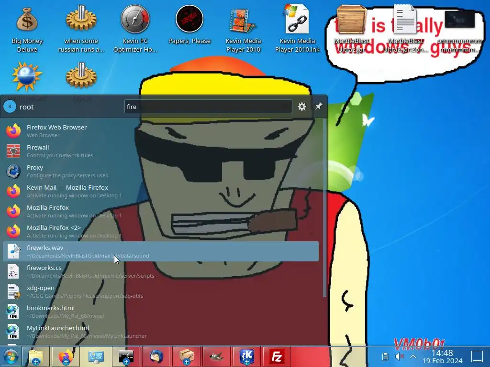The width and height of the screenshot is (490, 367).
Task: Open the Start menu orb
Action: pos(11,356)
